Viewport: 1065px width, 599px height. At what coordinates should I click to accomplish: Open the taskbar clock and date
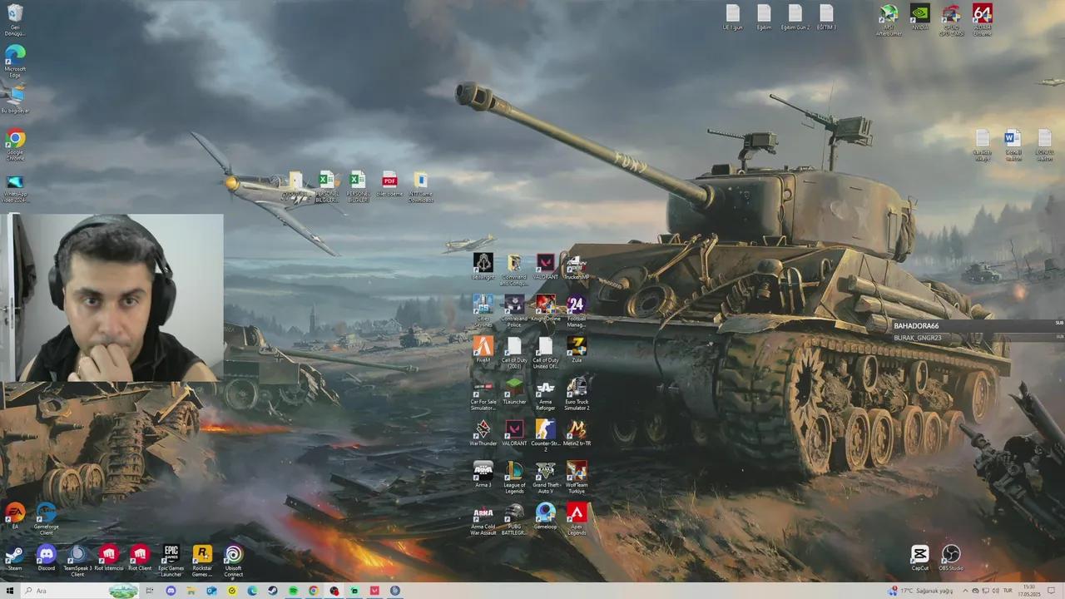(x=1029, y=591)
